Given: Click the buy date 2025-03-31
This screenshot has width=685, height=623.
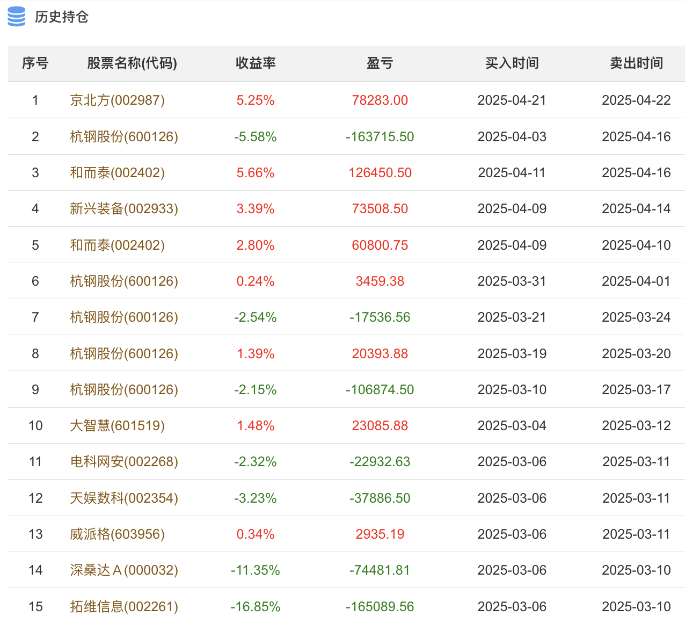Looking at the screenshot, I should click(512, 281).
